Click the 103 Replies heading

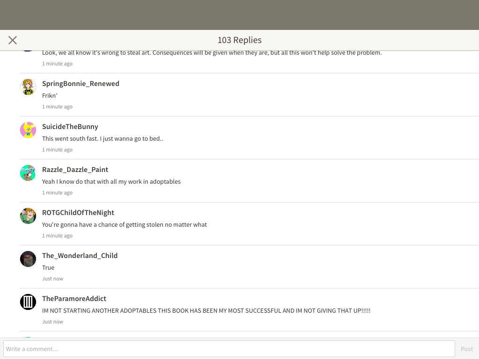tap(239, 40)
